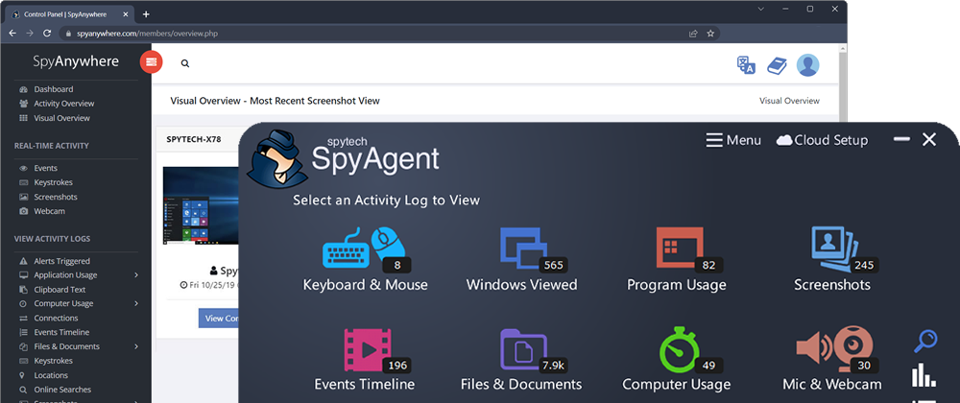Click the desktop screenshot thumbnail
960x403 pixels.
(x=201, y=206)
